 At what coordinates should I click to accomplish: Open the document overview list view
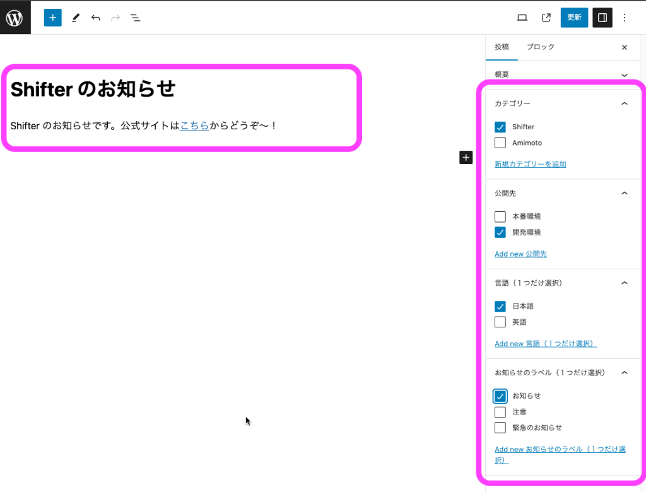click(x=135, y=18)
